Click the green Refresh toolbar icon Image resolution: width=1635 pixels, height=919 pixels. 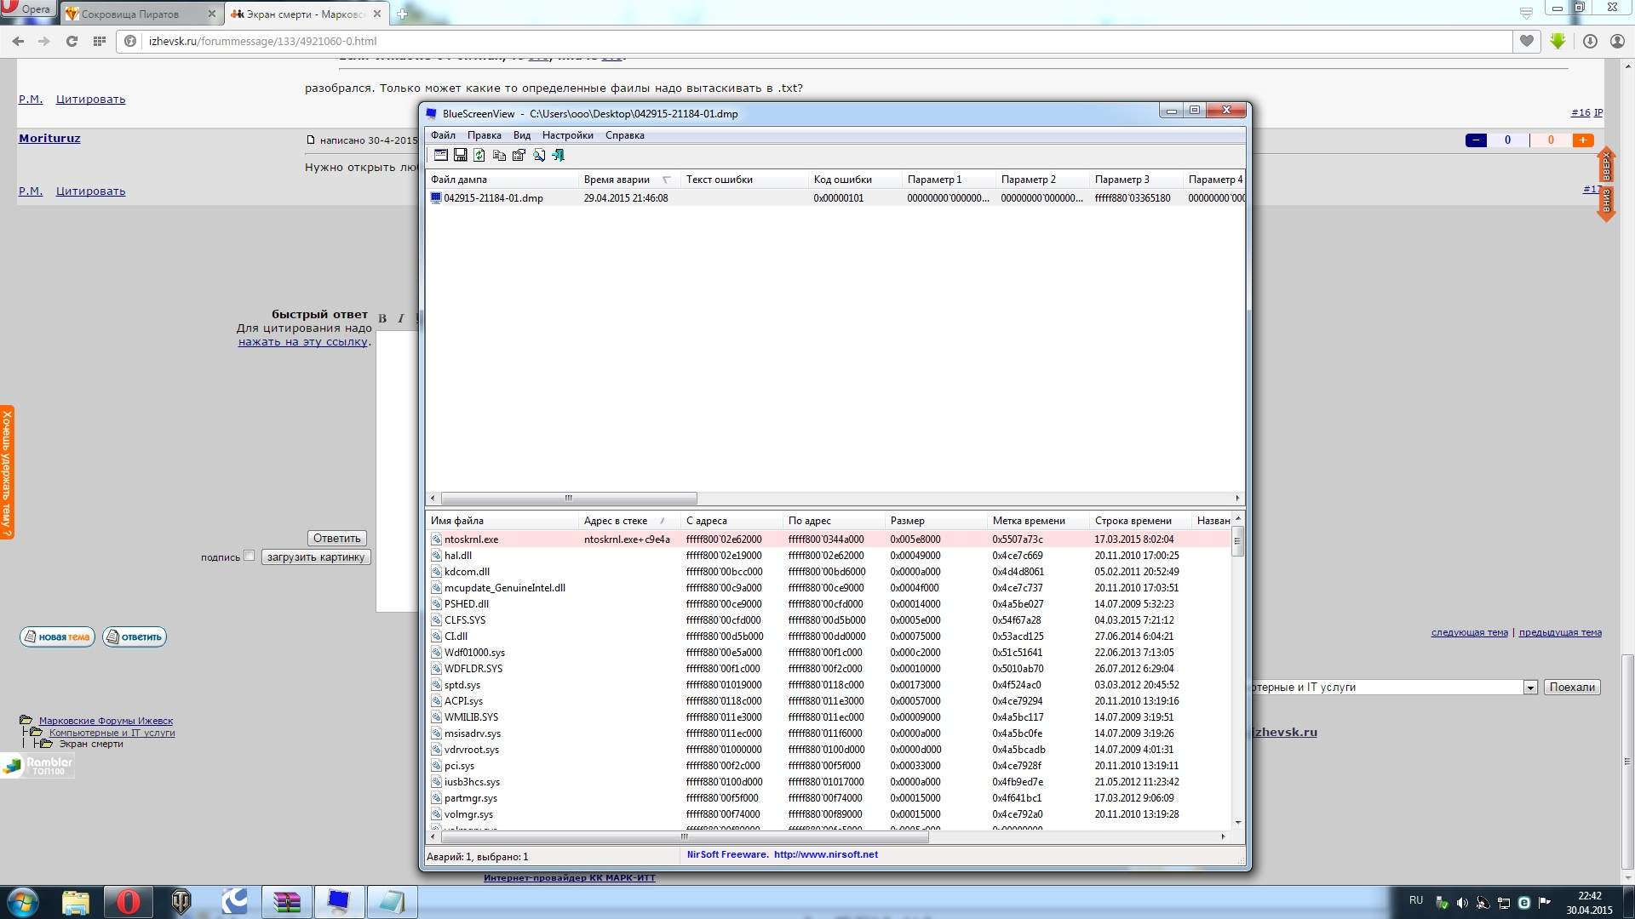[x=479, y=155]
